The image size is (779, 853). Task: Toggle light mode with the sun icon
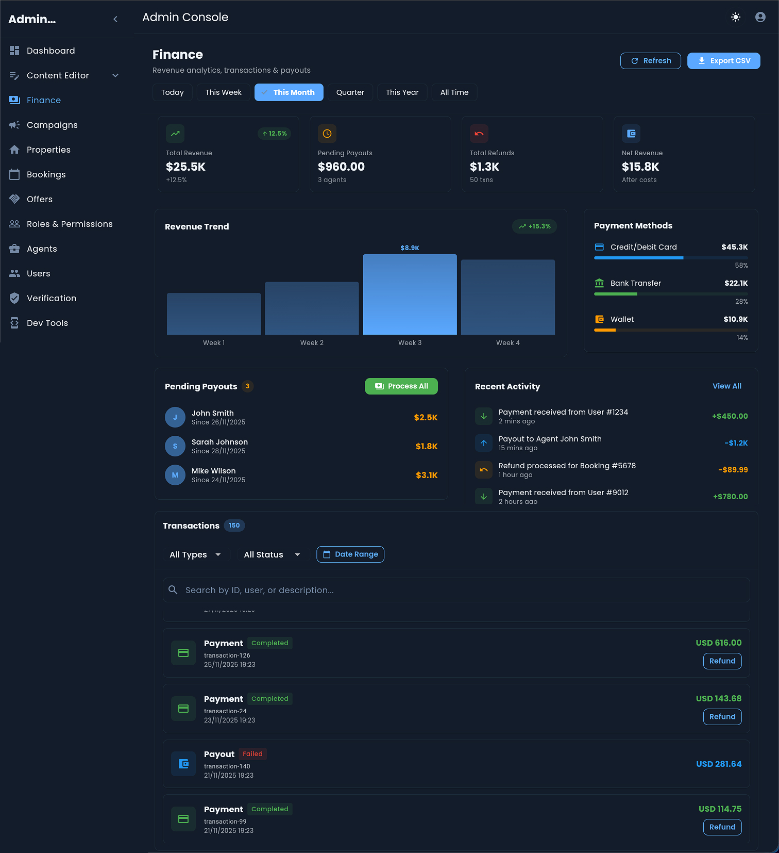[736, 17]
